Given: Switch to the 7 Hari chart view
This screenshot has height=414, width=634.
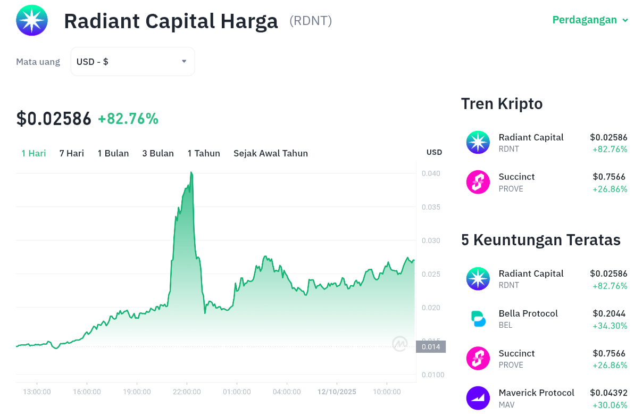Looking at the screenshot, I should (x=72, y=153).
